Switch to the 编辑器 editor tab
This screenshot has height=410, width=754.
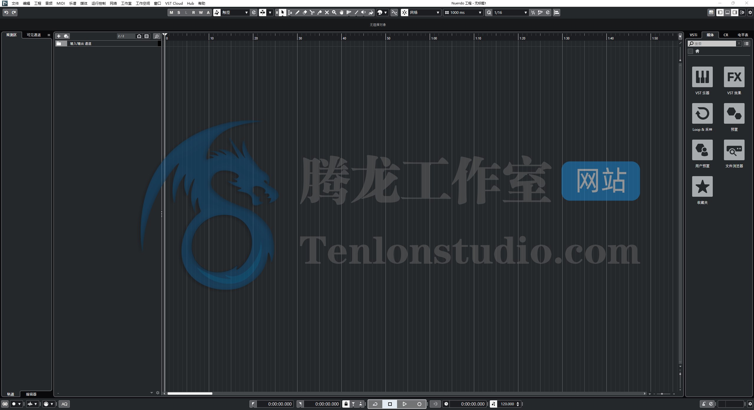31,394
